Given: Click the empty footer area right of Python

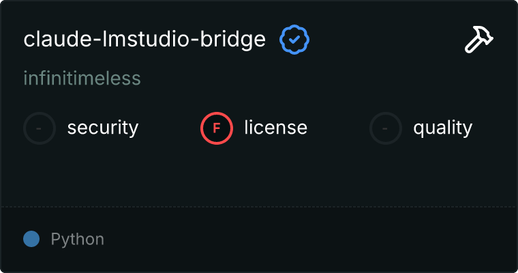Looking at the screenshot, I should 307,240.
